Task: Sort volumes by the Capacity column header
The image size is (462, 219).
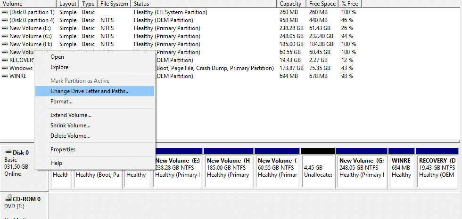Action: (x=290, y=4)
